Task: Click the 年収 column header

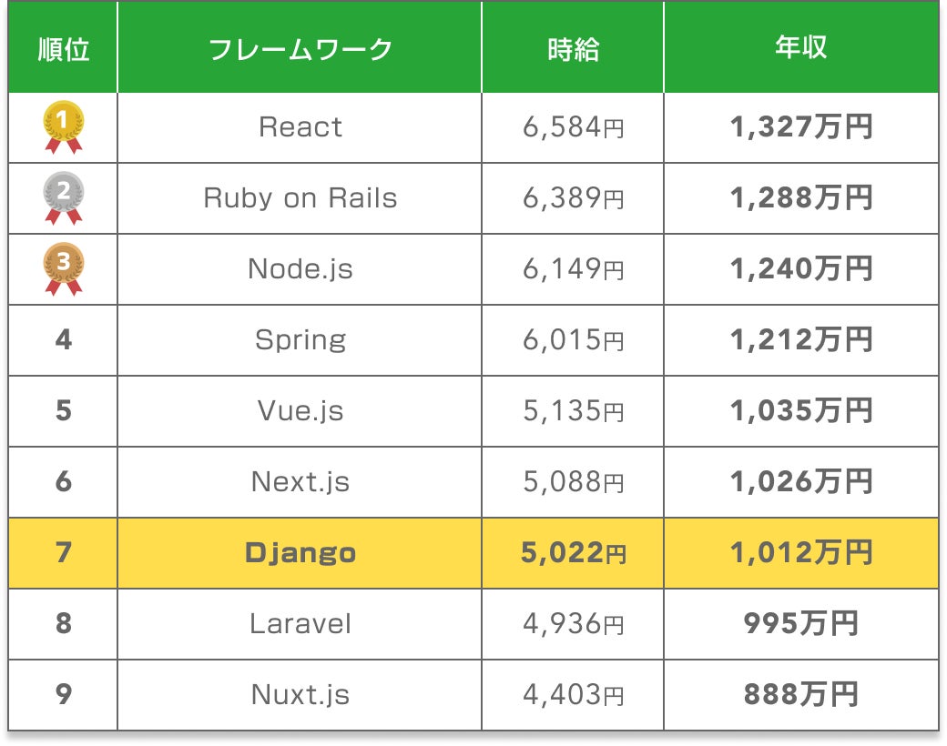Action: [x=800, y=48]
